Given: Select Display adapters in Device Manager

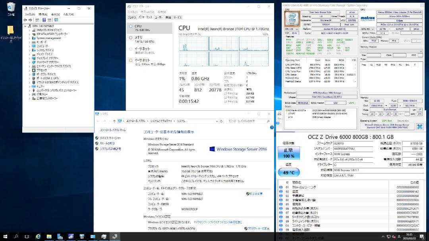Looking at the screenshot, I should (x=47, y=58).
